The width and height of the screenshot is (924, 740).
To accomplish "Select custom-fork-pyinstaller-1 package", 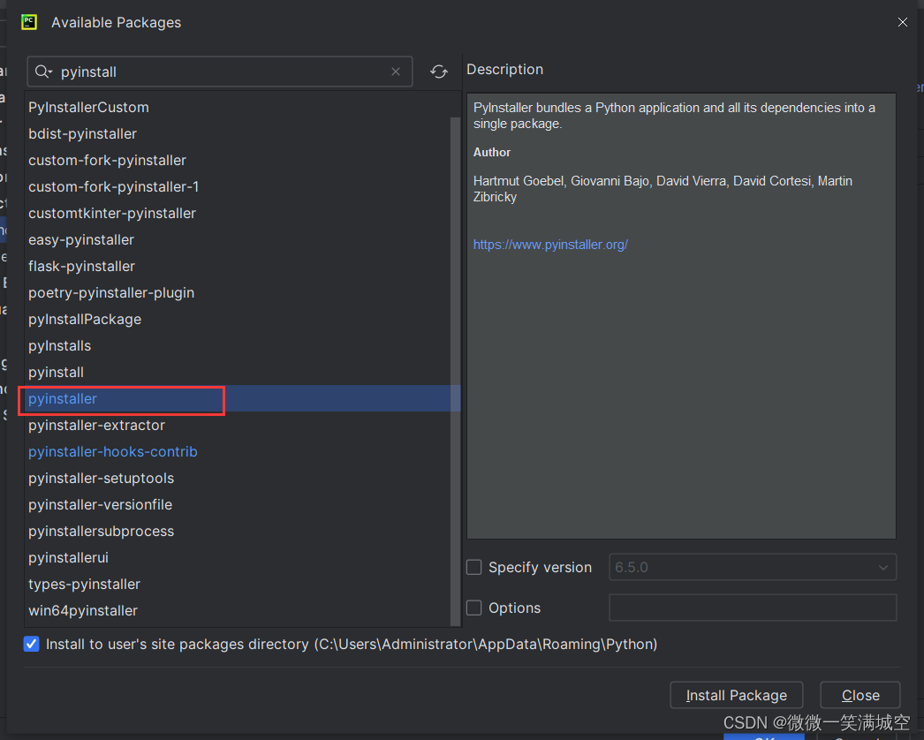I will pyautogui.click(x=242, y=187).
